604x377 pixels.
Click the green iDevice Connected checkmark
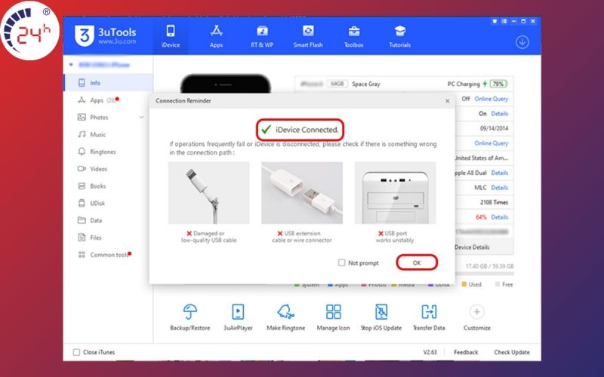click(266, 130)
